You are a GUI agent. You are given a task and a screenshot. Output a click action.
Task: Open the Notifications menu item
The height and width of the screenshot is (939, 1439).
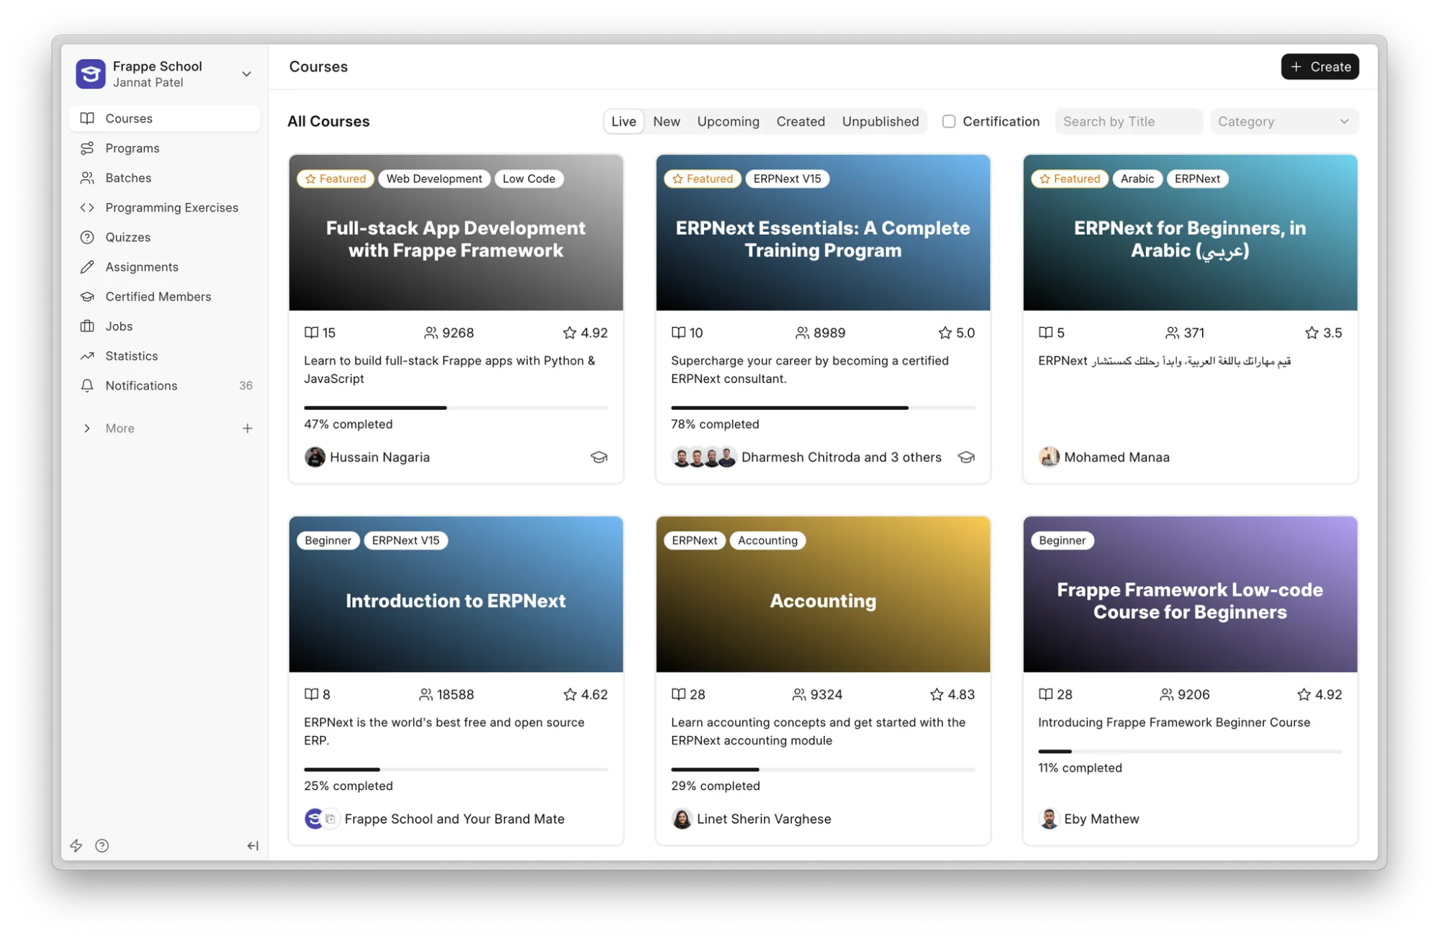164,385
